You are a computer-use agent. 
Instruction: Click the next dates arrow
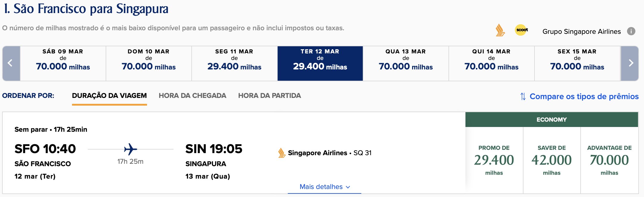(630, 63)
